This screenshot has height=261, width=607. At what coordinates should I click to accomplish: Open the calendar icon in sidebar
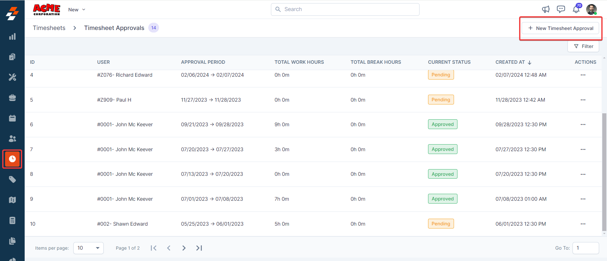pos(12,118)
